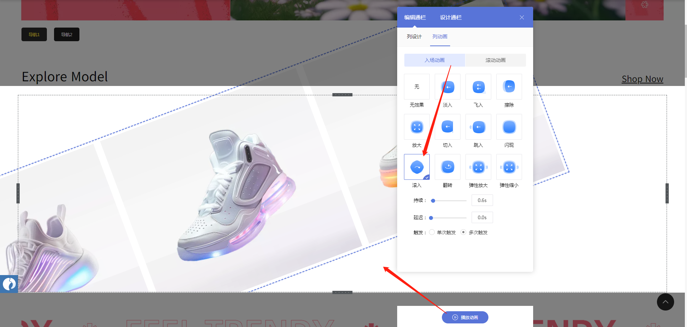Viewport: 687px width, 327px height.
Task: Switch to the 编辑通栏 tab
Action: click(415, 17)
